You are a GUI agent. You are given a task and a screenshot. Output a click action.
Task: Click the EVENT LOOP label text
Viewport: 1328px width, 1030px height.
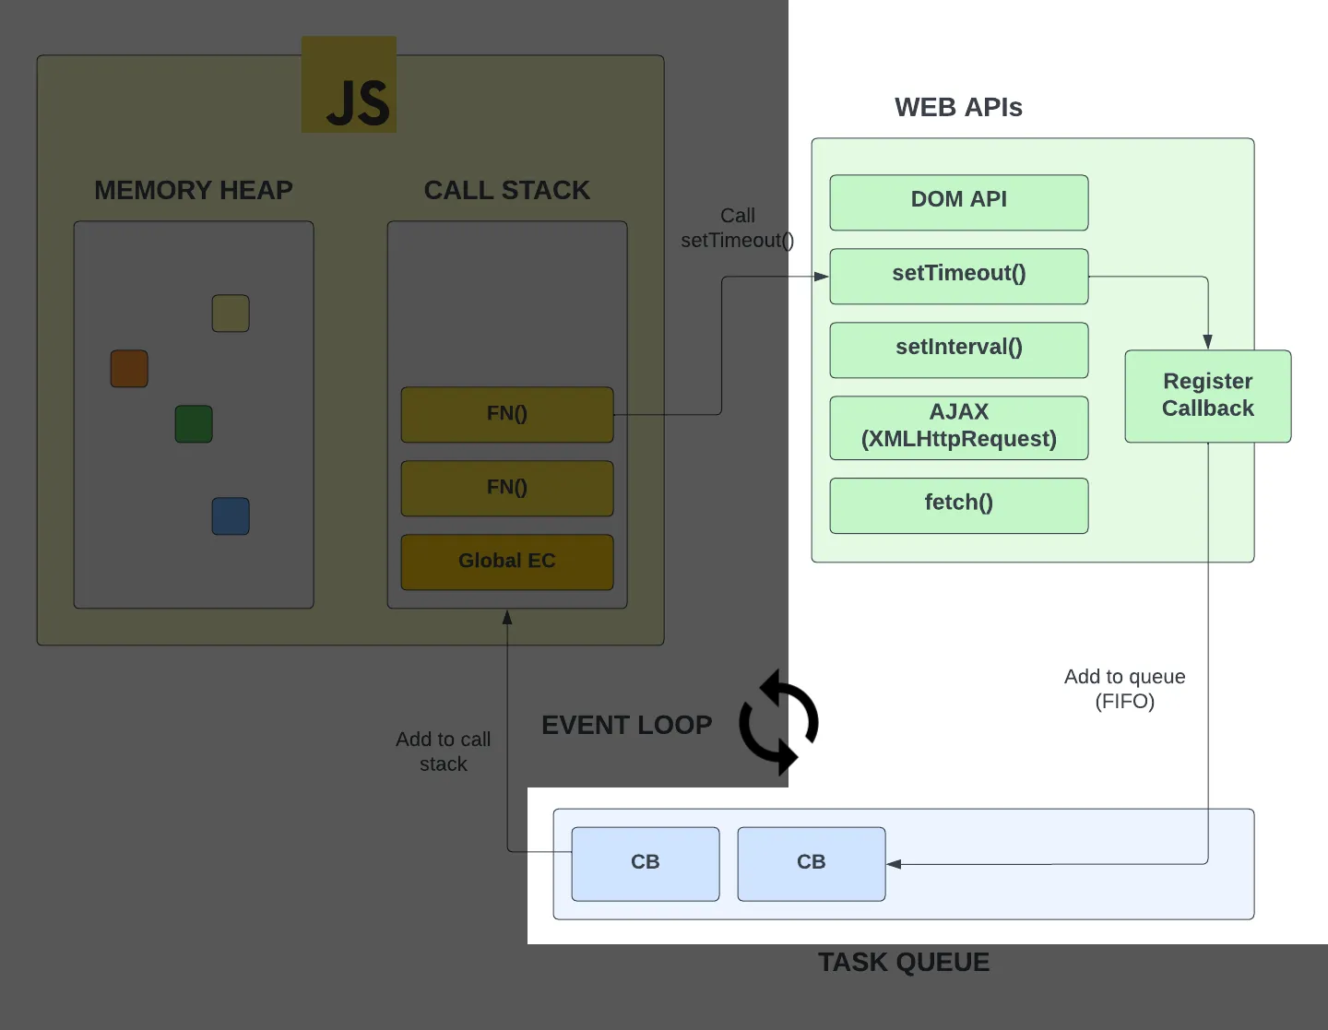626,725
